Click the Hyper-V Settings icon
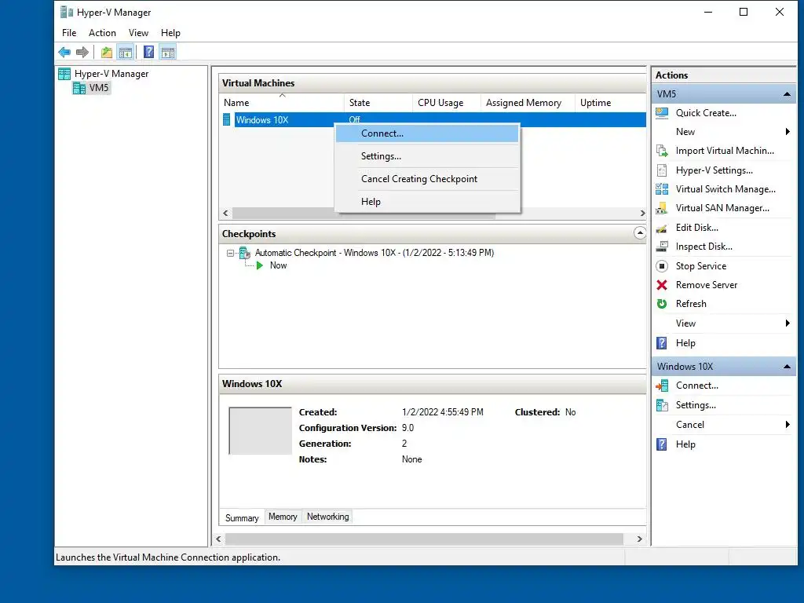 point(662,170)
